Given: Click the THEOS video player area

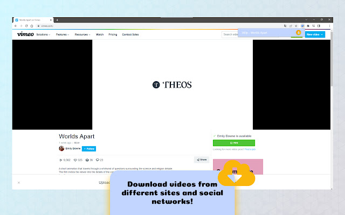Looking at the screenshot, I should [x=172, y=85].
